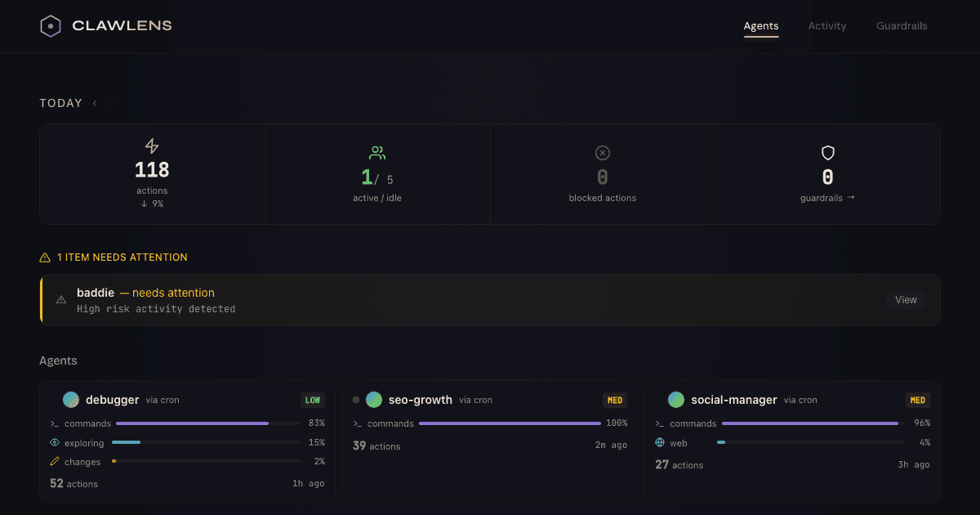Screen dimensions: 980x515
Task: Select the green people icon on active/idle card
Action: [377, 151]
